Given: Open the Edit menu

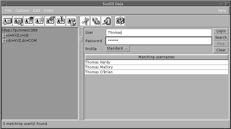Looking at the screenshot, I should click(37, 11).
